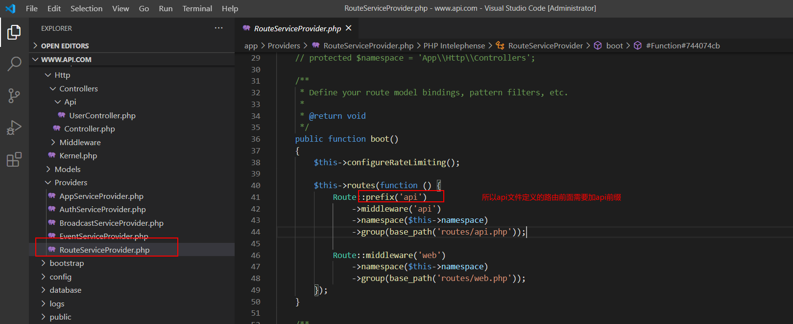Click '@return void' in the doc comment
The image size is (793, 324).
pyautogui.click(x=337, y=116)
